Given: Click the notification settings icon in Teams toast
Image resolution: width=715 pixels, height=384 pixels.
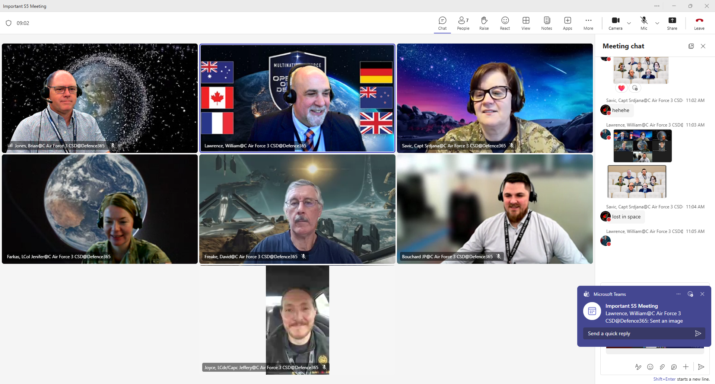Looking at the screenshot, I should tap(690, 294).
